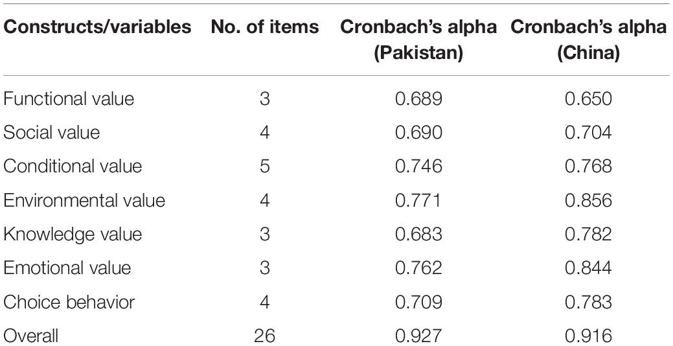
Task: Click the Functional value row label
Action: pyautogui.click(x=69, y=98)
